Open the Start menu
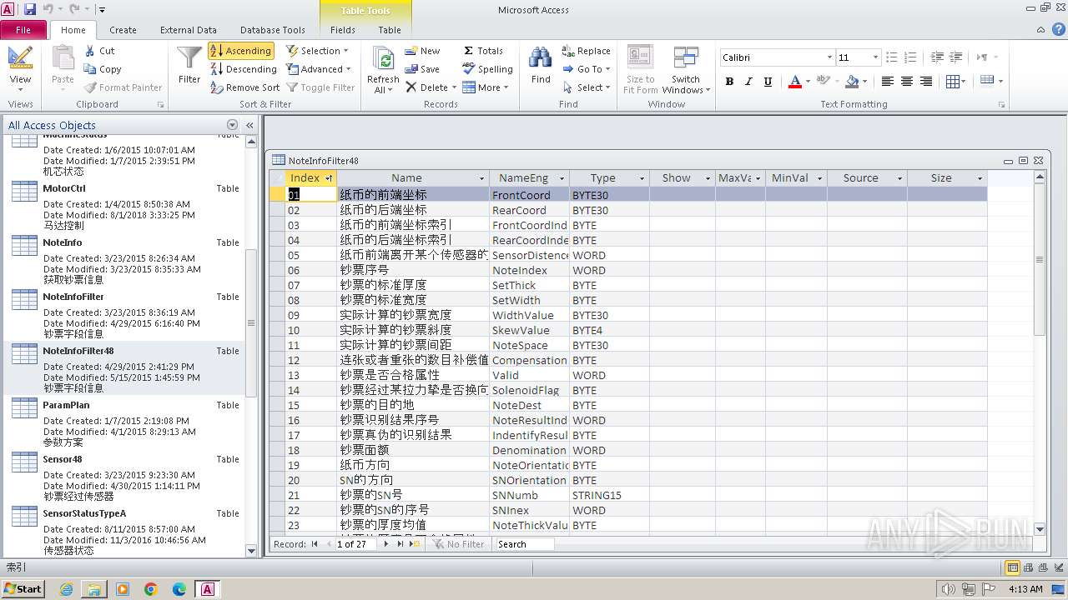The width and height of the screenshot is (1068, 600). [23, 589]
